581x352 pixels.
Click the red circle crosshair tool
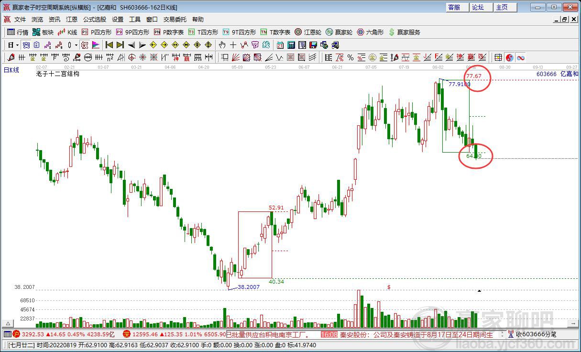tap(131, 57)
